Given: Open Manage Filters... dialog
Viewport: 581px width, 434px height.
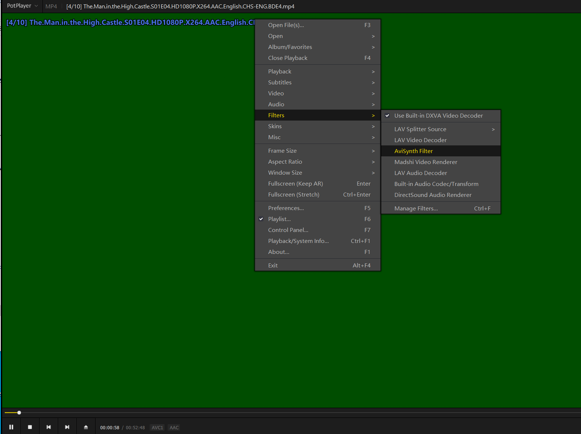Looking at the screenshot, I should pyautogui.click(x=441, y=209).
